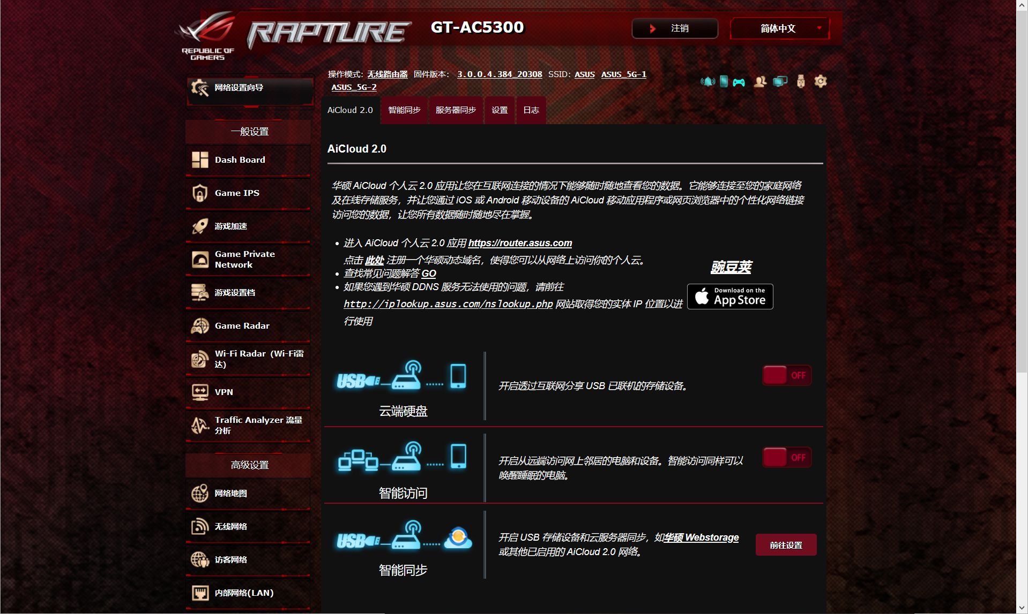Click the page's vertical scrollbar down arrow
The height and width of the screenshot is (614, 1028).
[1022, 608]
